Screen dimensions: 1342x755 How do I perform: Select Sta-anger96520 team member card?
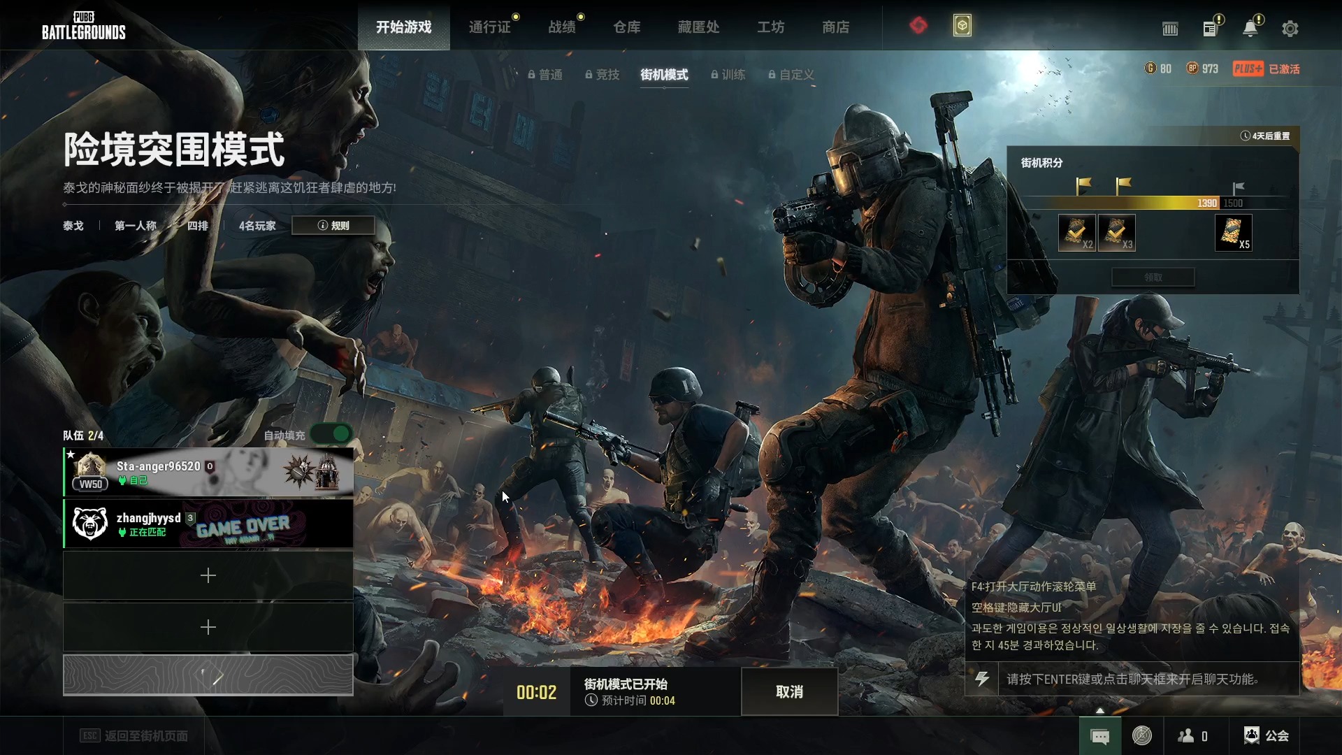click(208, 472)
